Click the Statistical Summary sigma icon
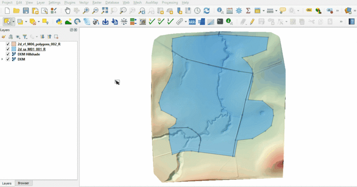The width and height of the screenshot is (357, 187). (x=248, y=11)
